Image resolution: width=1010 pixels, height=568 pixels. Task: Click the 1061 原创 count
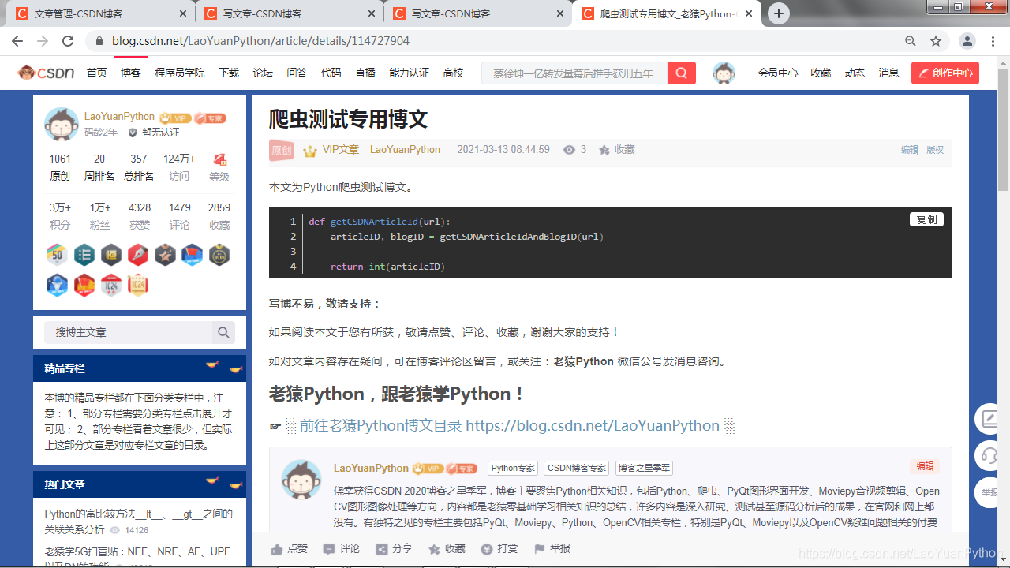(60, 167)
